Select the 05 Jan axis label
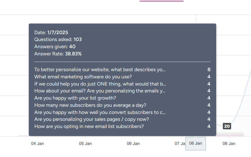Viewport: 251px width, 157px height. point(85,144)
